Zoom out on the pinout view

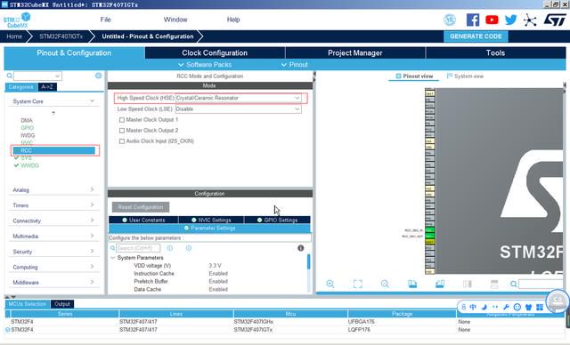point(385,284)
